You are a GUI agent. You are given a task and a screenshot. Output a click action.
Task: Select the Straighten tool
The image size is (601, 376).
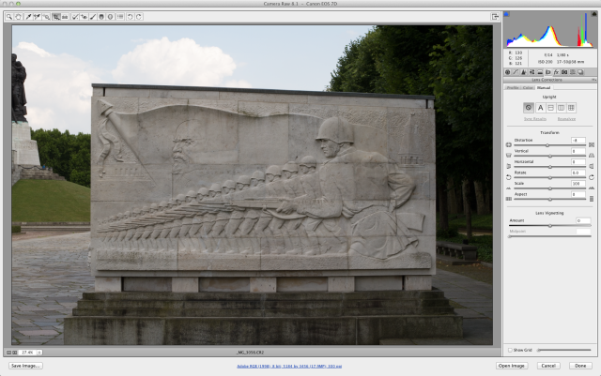pyautogui.click(x=65, y=17)
